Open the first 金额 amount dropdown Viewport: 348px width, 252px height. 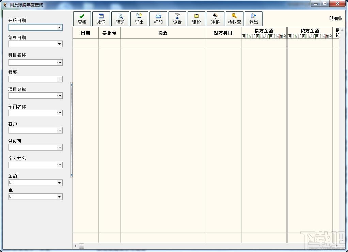pos(59,183)
